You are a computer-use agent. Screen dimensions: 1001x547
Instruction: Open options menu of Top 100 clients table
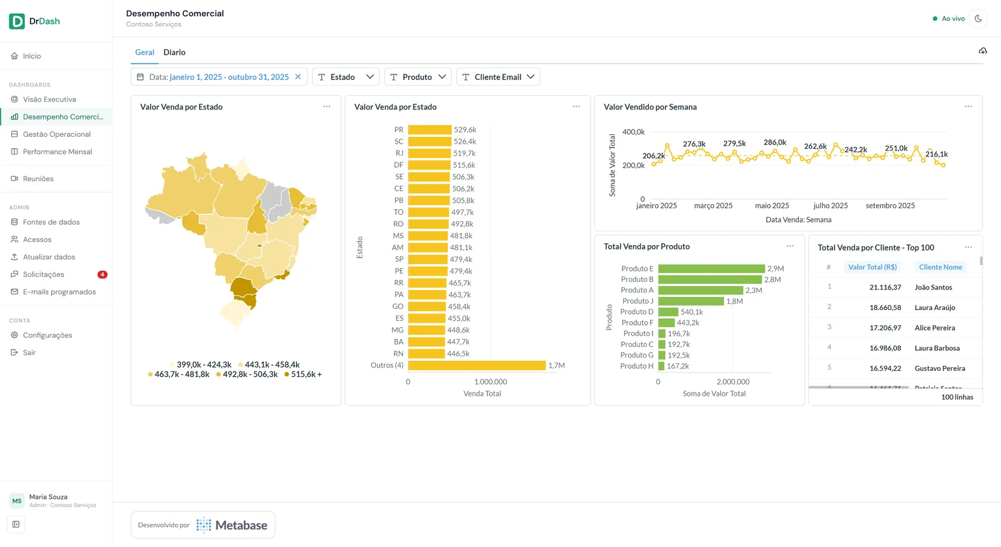(x=968, y=247)
